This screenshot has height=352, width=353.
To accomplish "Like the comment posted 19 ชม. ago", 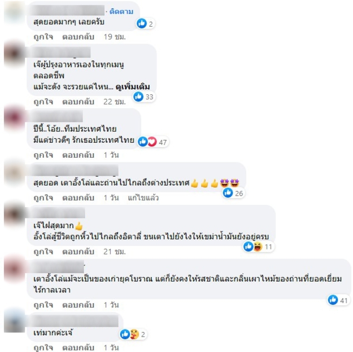I will coord(43,37).
